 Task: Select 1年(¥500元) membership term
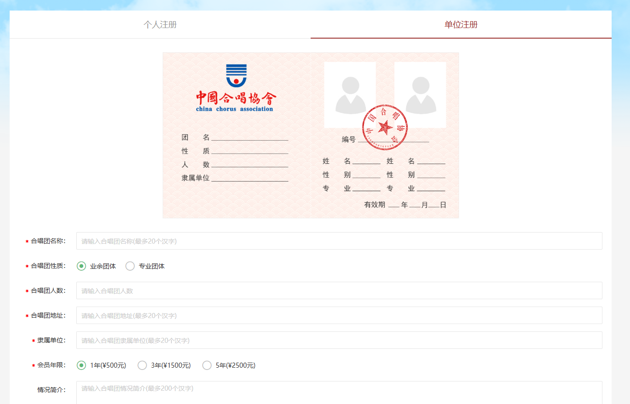[81, 365]
